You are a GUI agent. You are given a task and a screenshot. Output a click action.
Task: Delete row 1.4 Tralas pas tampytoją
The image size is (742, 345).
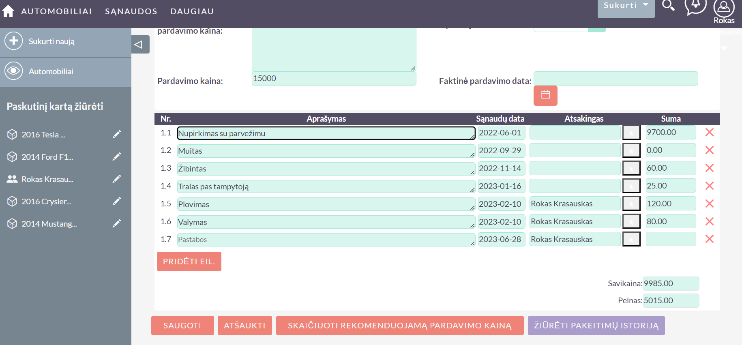(x=710, y=186)
